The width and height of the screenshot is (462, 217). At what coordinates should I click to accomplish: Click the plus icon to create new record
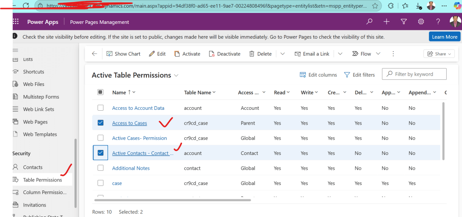[x=387, y=22]
